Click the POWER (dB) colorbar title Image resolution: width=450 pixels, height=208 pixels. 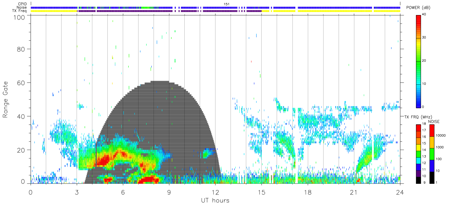pyautogui.click(x=418, y=8)
